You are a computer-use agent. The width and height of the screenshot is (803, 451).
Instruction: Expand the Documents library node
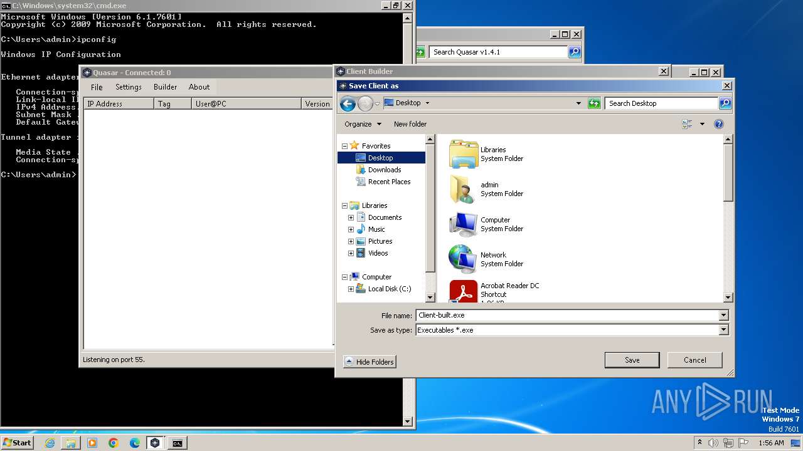tap(351, 217)
